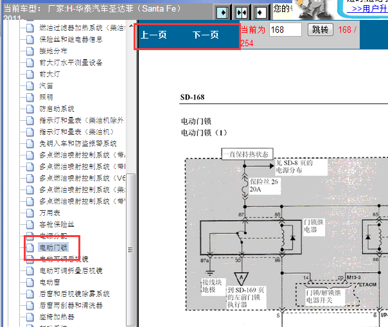The image size is (388, 327).
Task: Open 防启动系统 tree item
Action: click(57, 109)
